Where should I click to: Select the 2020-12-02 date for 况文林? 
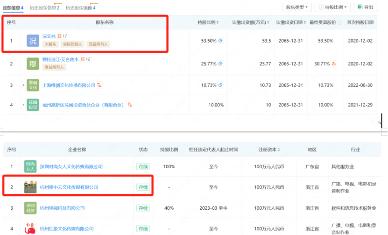pos(360,41)
